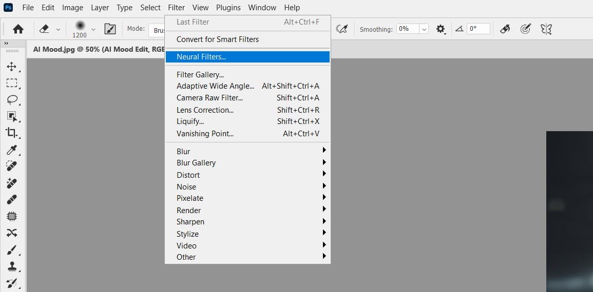The width and height of the screenshot is (593, 292).
Task: Open the Edit menu
Action: 48,8
